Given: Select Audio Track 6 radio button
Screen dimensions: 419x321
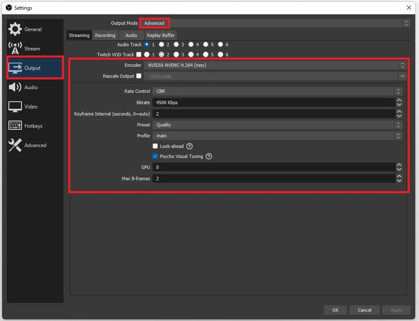Looking at the screenshot, I should pos(220,44).
